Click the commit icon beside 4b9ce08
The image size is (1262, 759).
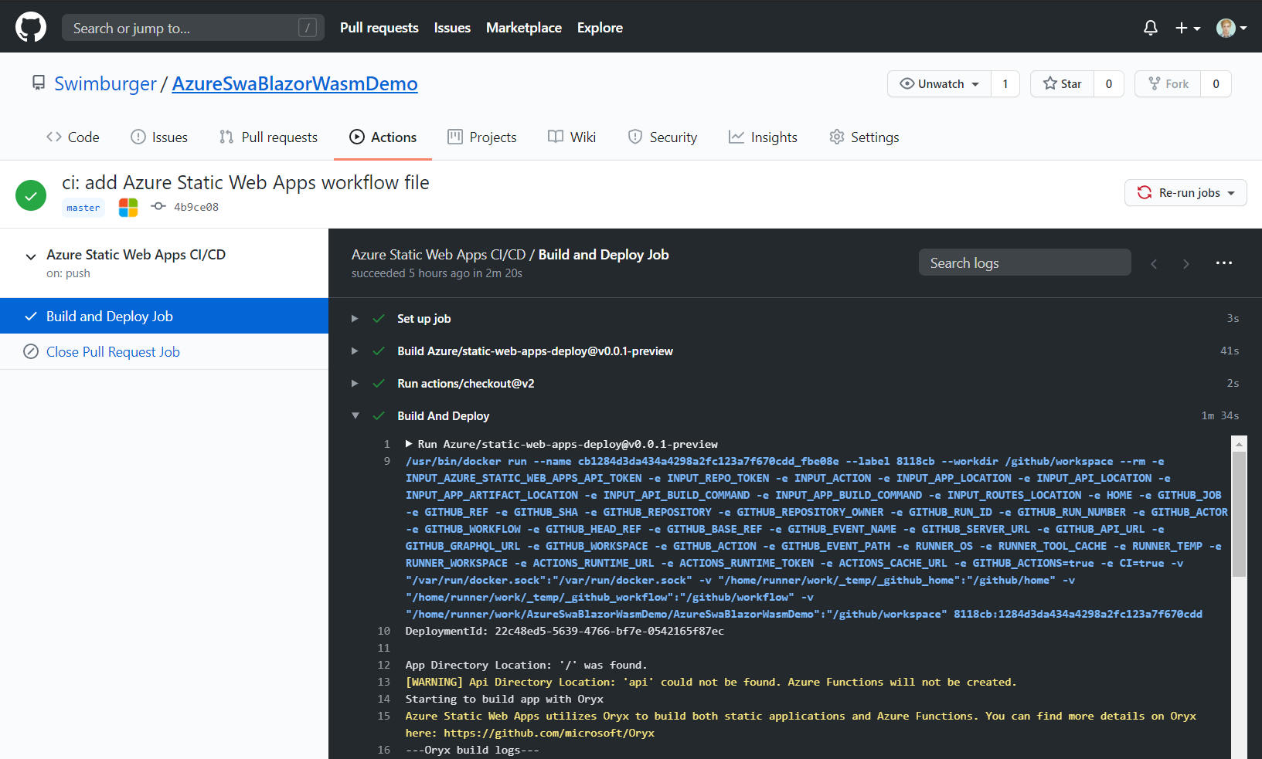point(158,206)
